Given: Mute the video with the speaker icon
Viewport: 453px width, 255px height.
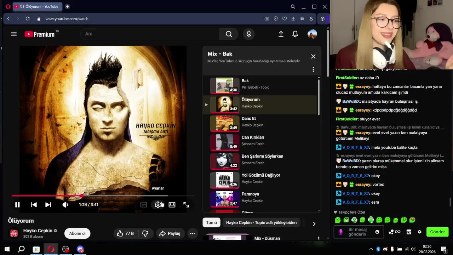Looking at the screenshot, I should click(x=65, y=205).
